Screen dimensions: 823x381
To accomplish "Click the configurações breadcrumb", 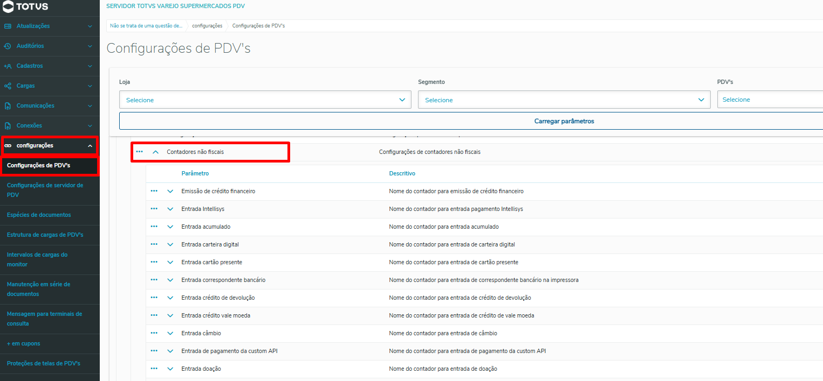I will click(x=207, y=26).
